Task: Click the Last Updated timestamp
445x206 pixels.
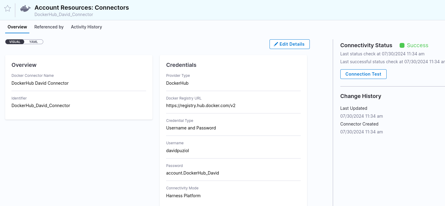Action: 362,116
